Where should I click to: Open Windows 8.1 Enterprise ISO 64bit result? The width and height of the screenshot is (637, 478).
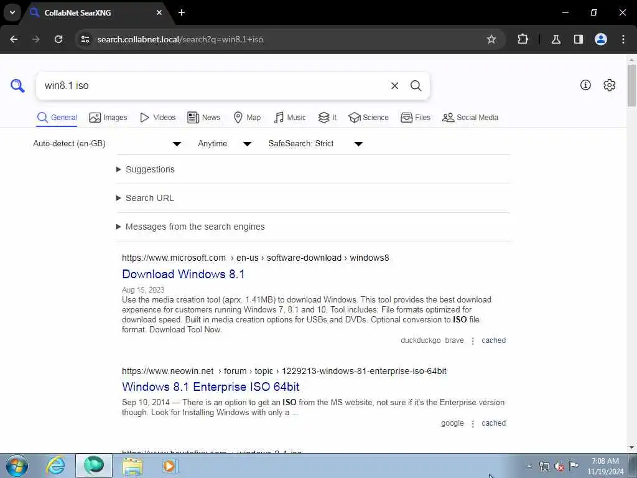[211, 387]
